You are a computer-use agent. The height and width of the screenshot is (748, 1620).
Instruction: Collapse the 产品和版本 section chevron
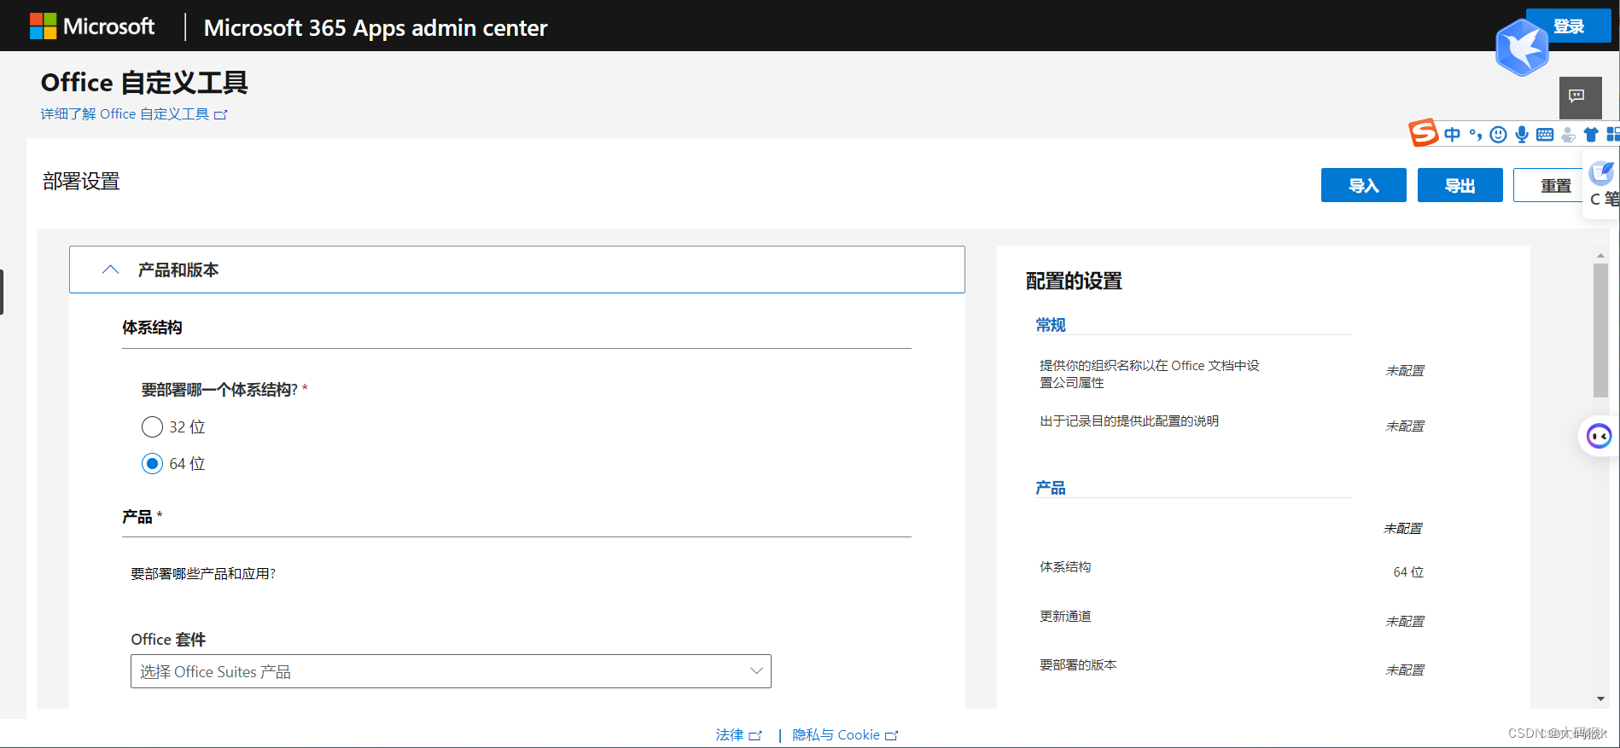[x=110, y=270]
